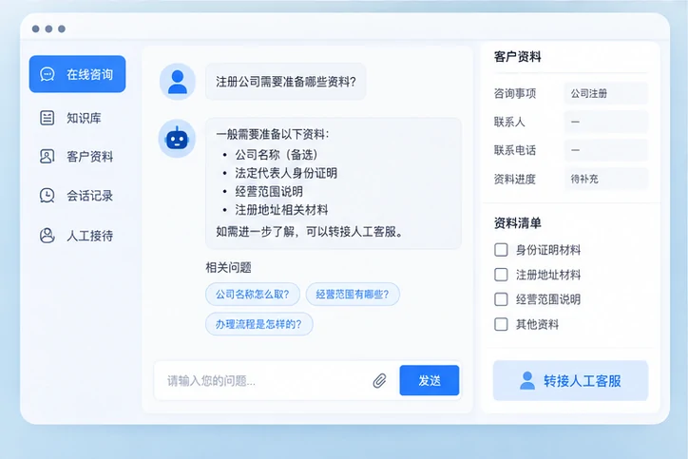Click the robot assistant avatar
This screenshot has width=688, height=459.
pos(177,139)
